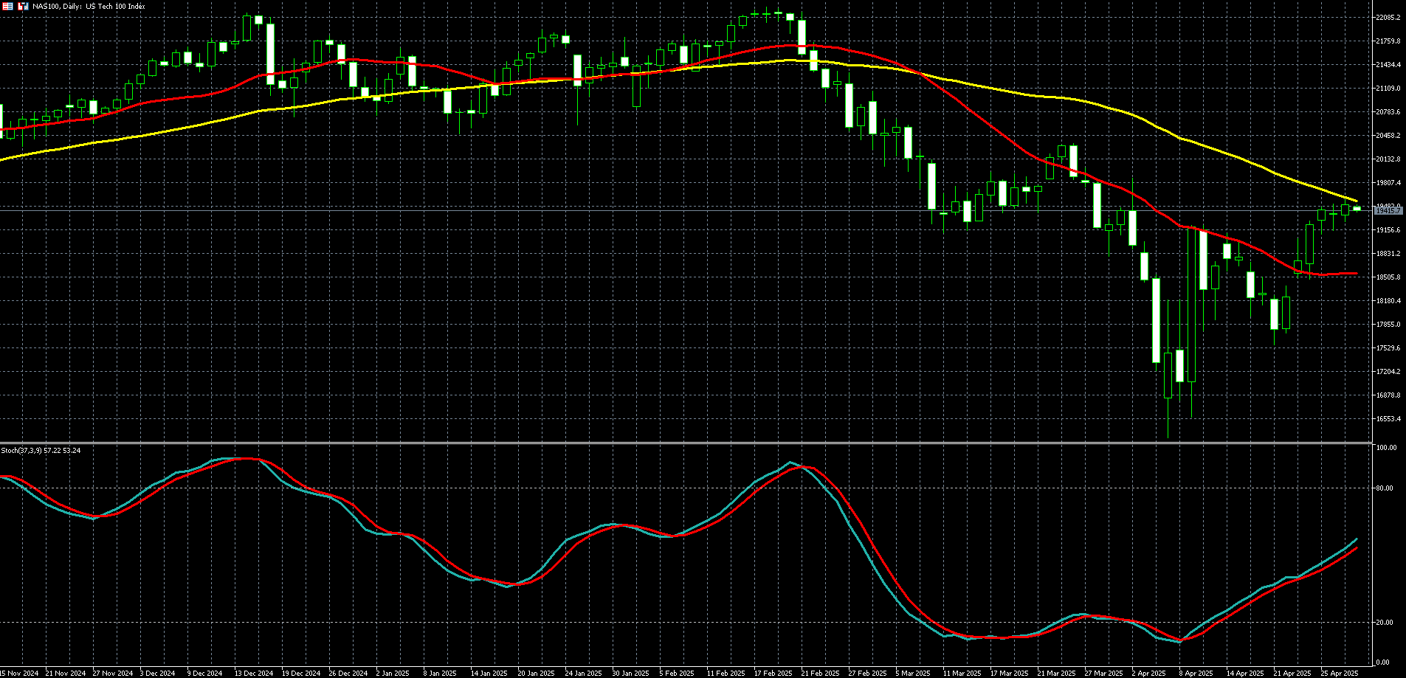The height and width of the screenshot is (678, 1406).
Task: Click the 14 Jan 2025 date label
Action: click(489, 674)
